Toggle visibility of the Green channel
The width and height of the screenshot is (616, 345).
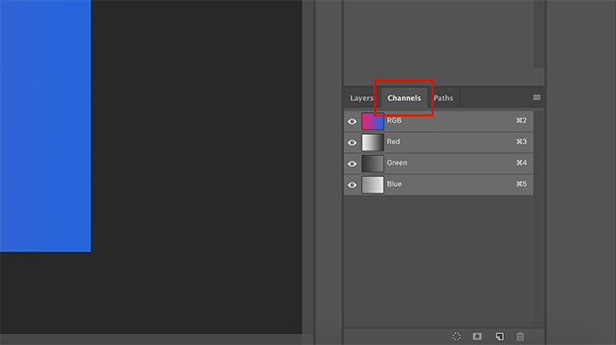[x=352, y=164]
